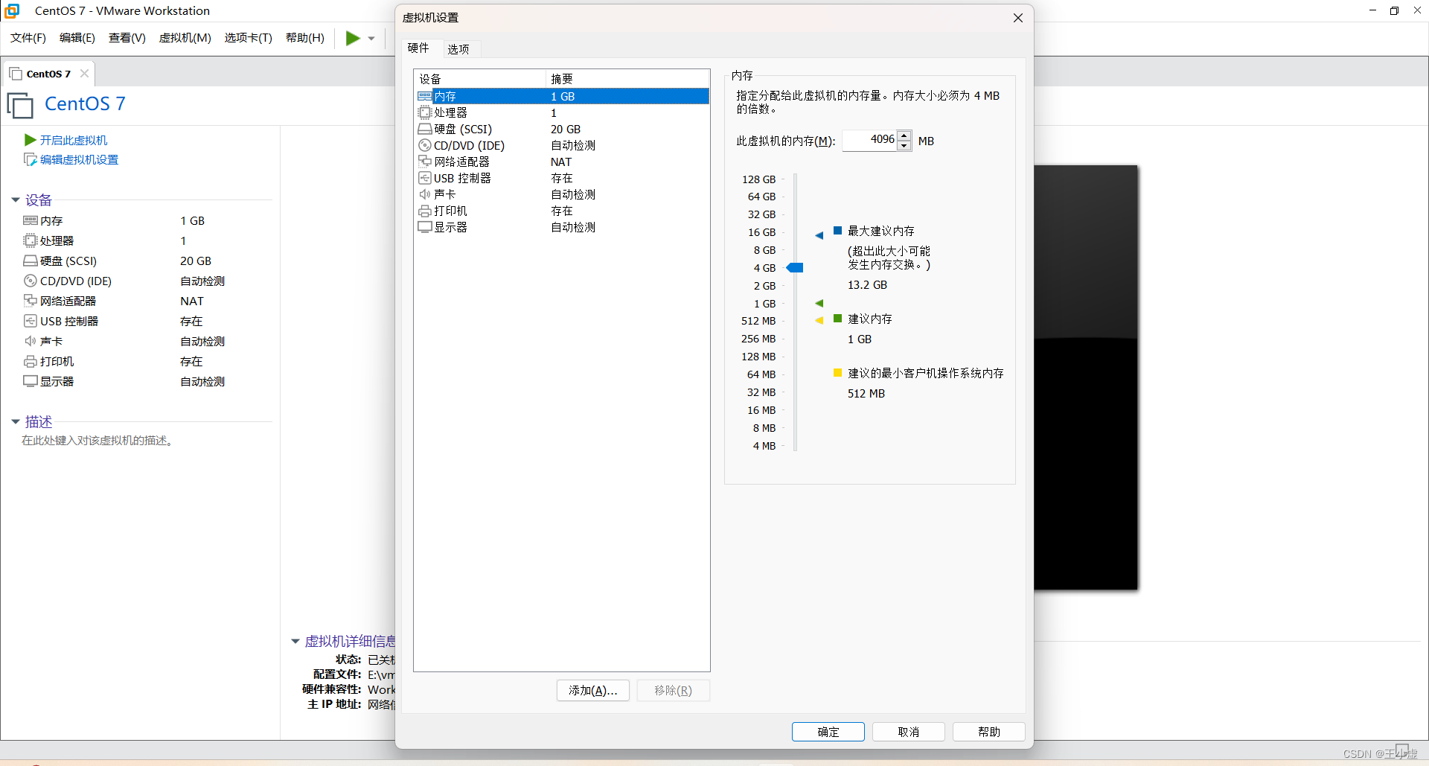Open the 文件(F) menu
The image size is (1429, 766).
28,38
